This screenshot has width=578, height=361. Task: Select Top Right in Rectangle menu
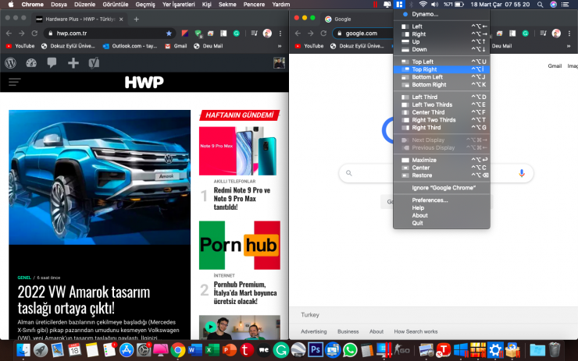[x=441, y=69]
